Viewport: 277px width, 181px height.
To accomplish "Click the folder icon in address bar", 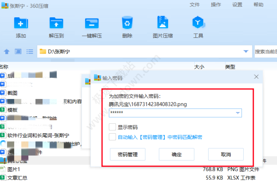I will [43, 51].
